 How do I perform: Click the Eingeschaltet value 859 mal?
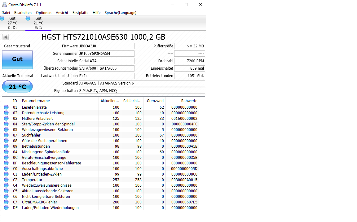tap(189, 68)
